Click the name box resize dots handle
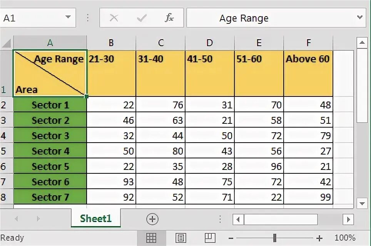The image size is (371, 246). pos(88,18)
